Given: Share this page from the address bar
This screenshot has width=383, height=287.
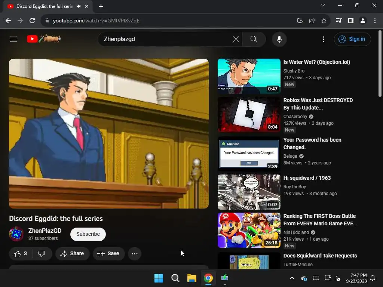Looking at the screenshot, I should [x=312, y=21].
